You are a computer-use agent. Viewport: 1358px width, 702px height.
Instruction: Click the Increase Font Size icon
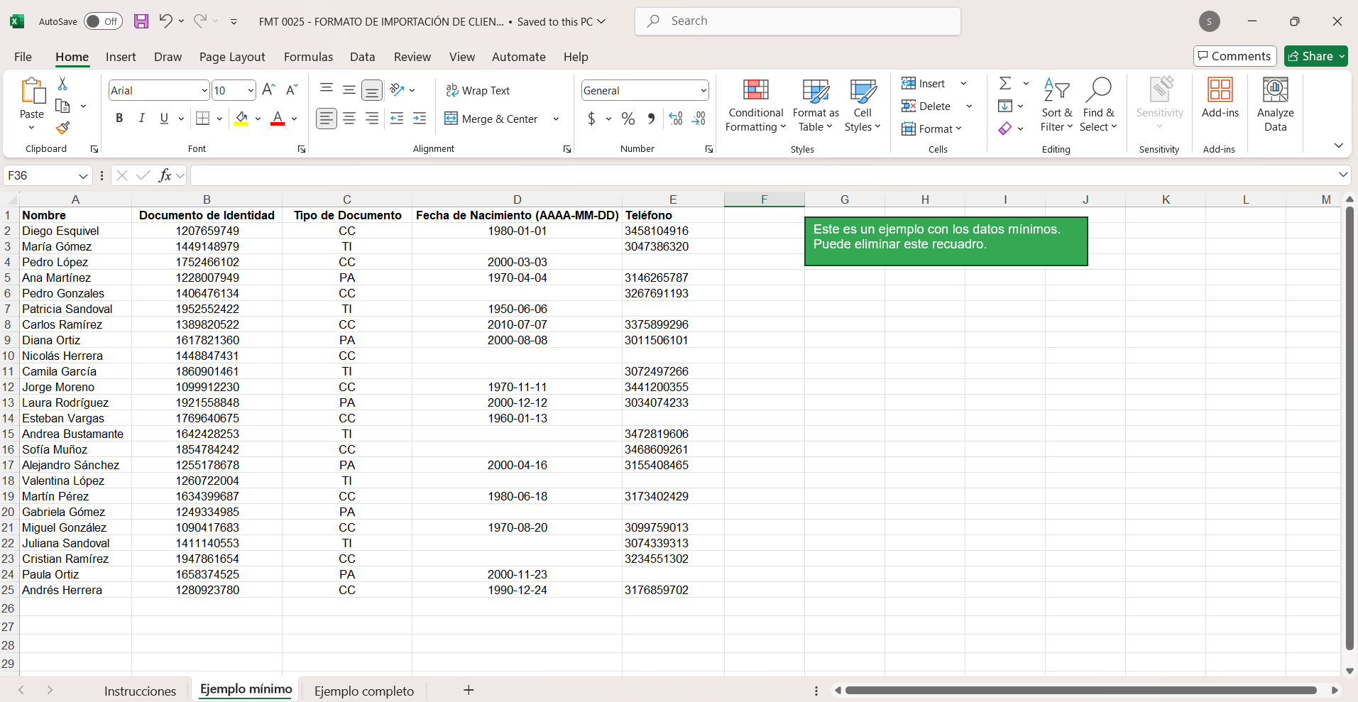[x=268, y=90]
